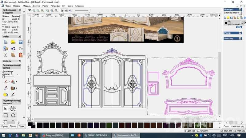Click the Save file icon in Файл panel
246x138 pixels.
click(x=21, y=42)
